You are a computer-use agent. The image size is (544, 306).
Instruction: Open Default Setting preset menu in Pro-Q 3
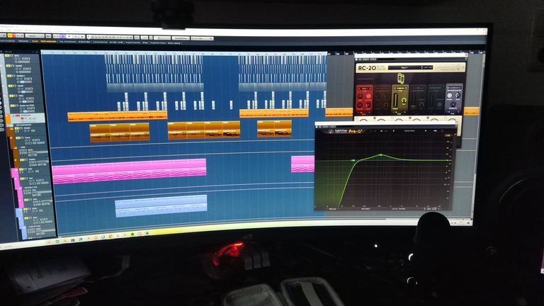click(x=409, y=131)
